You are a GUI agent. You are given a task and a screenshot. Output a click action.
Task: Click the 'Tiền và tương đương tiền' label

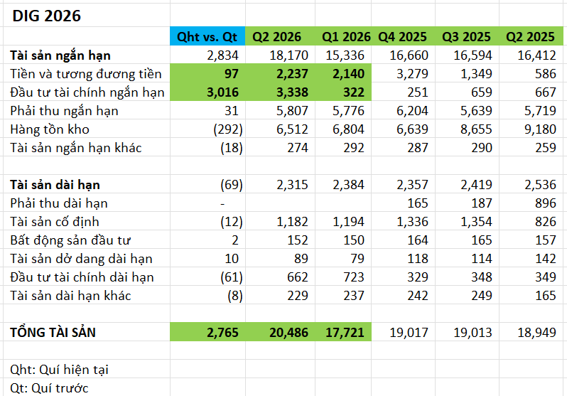[87, 73]
